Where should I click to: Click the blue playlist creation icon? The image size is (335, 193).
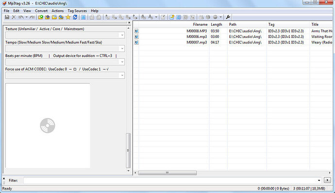pos(179,17)
